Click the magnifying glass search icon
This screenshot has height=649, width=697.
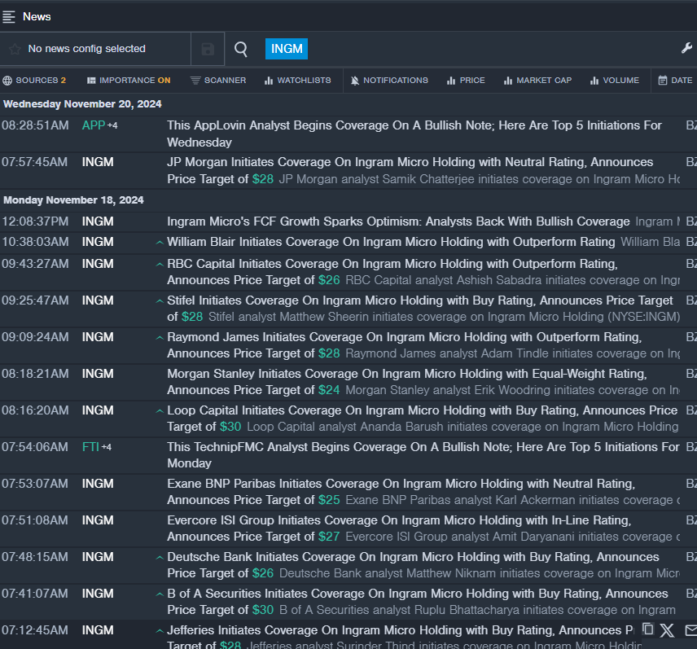[241, 49]
